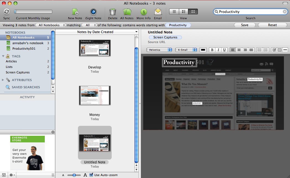Open iSight Note capture

pyautogui.click(x=93, y=12)
